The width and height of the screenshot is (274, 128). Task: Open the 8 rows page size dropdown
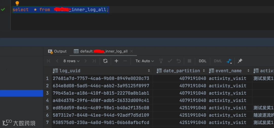[x=72, y=61]
